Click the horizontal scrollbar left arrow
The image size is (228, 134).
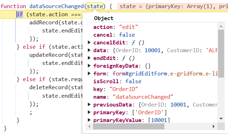[89, 126]
